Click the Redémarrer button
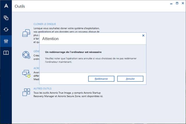This screenshot has width=186, height=124. tap(101, 79)
